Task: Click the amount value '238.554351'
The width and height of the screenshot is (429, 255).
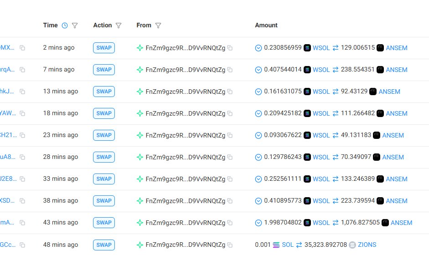Action: click(x=357, y=69)
